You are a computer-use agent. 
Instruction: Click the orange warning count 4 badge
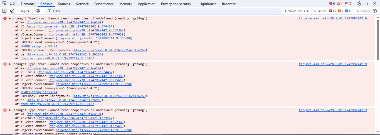click(340, 4)
